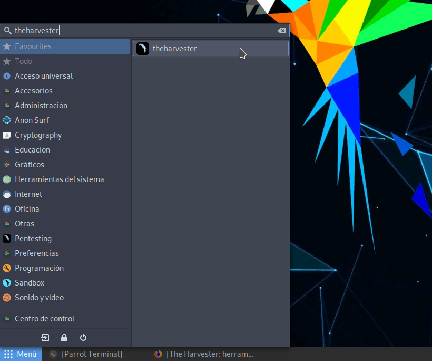Click the Anon Surf category icon
The width and height of the screenshot is (432, 361).
coord(7,120)
